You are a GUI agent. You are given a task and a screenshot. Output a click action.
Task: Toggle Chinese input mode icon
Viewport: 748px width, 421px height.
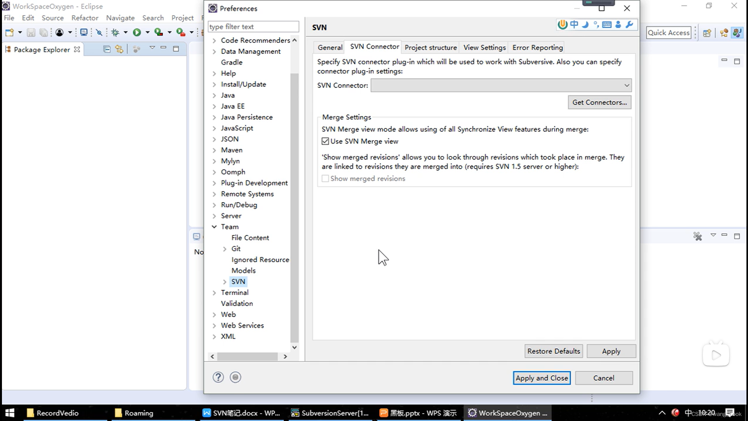pyautogui.click(x=574, y=25)
